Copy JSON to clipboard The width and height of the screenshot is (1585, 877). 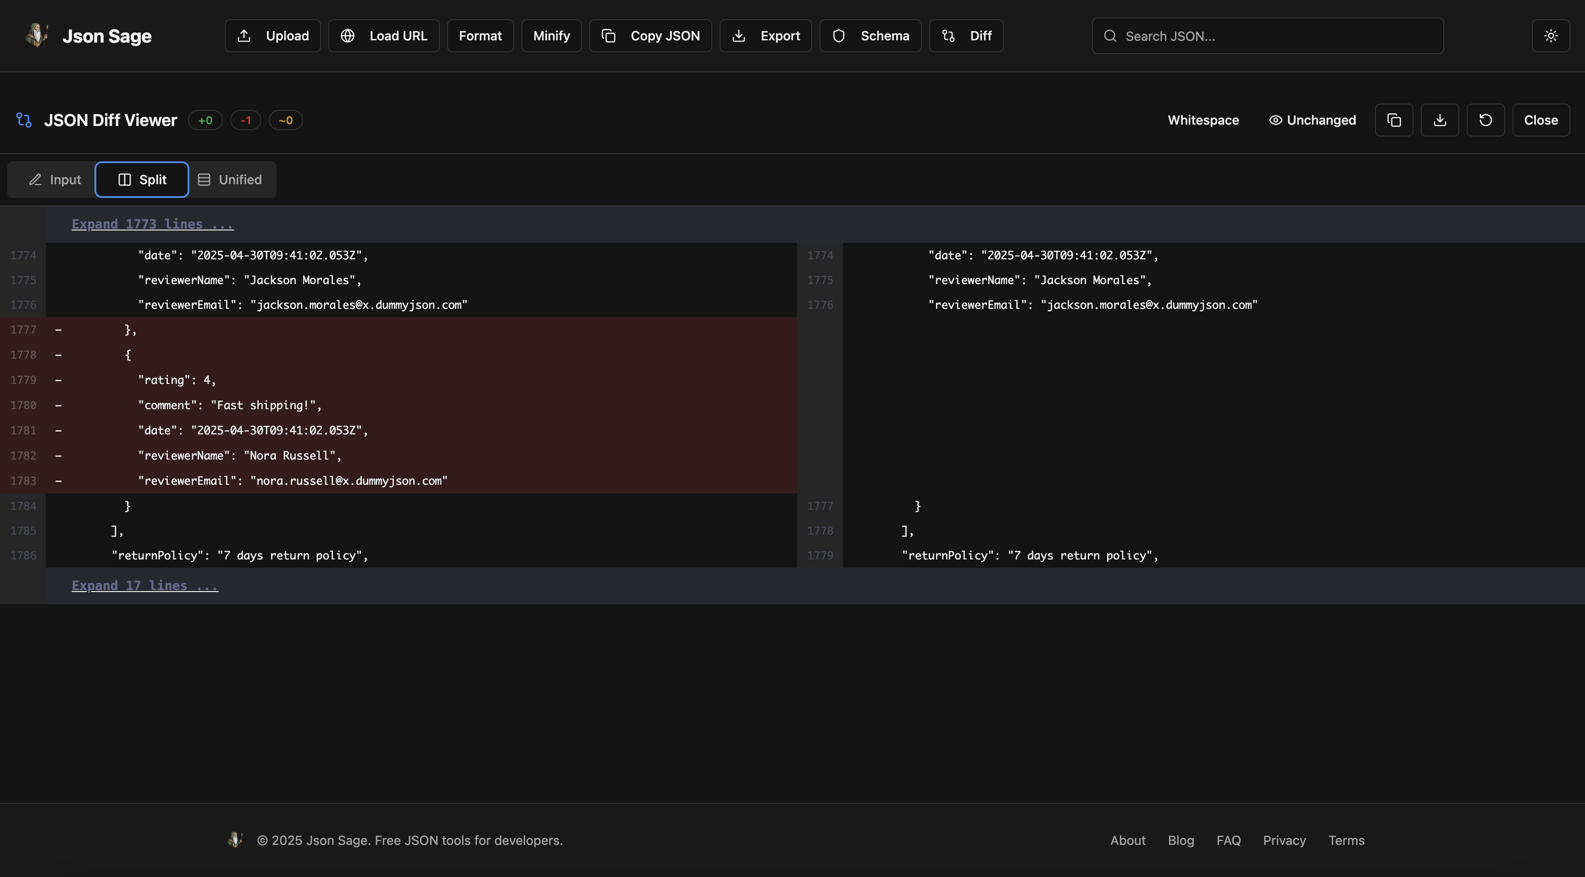click(650, 36)
